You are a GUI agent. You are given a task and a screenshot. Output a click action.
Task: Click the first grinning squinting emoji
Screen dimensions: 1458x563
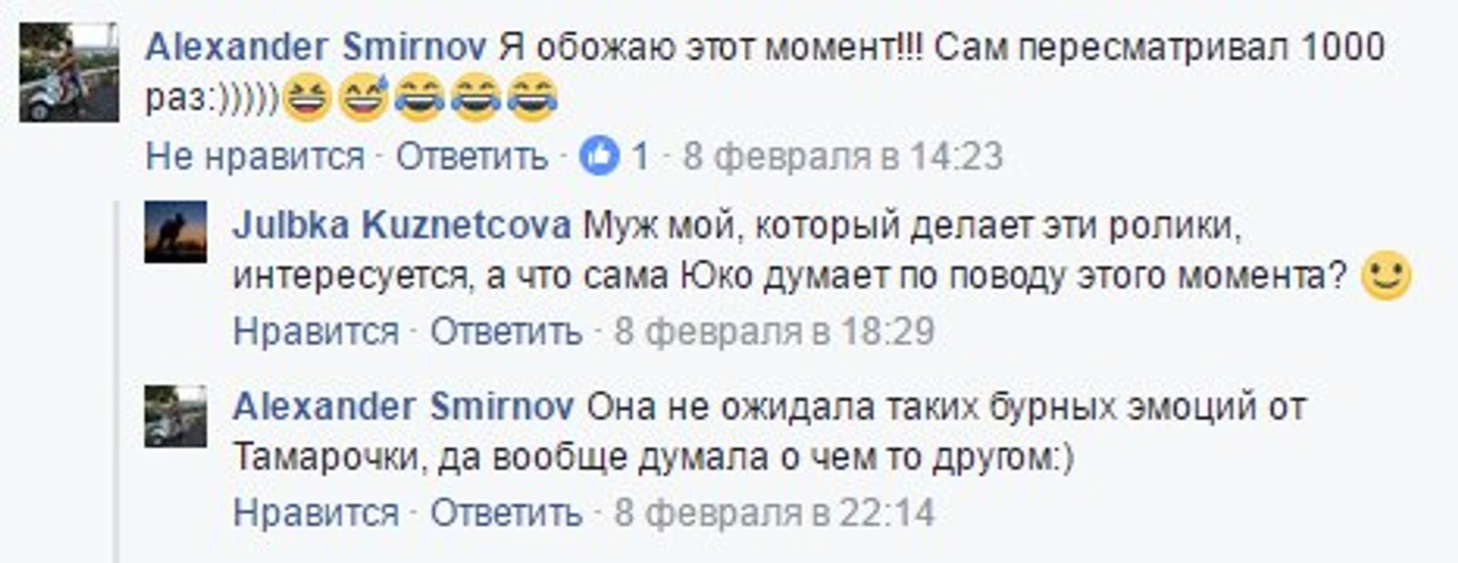coord(306,99)
